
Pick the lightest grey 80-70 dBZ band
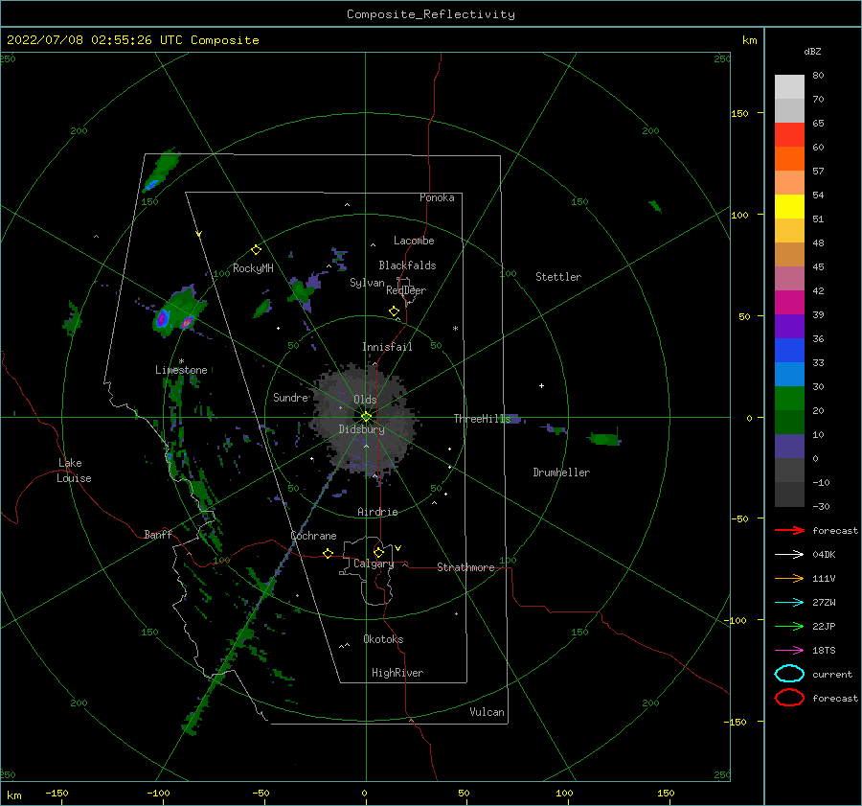(x=789, y=87)
